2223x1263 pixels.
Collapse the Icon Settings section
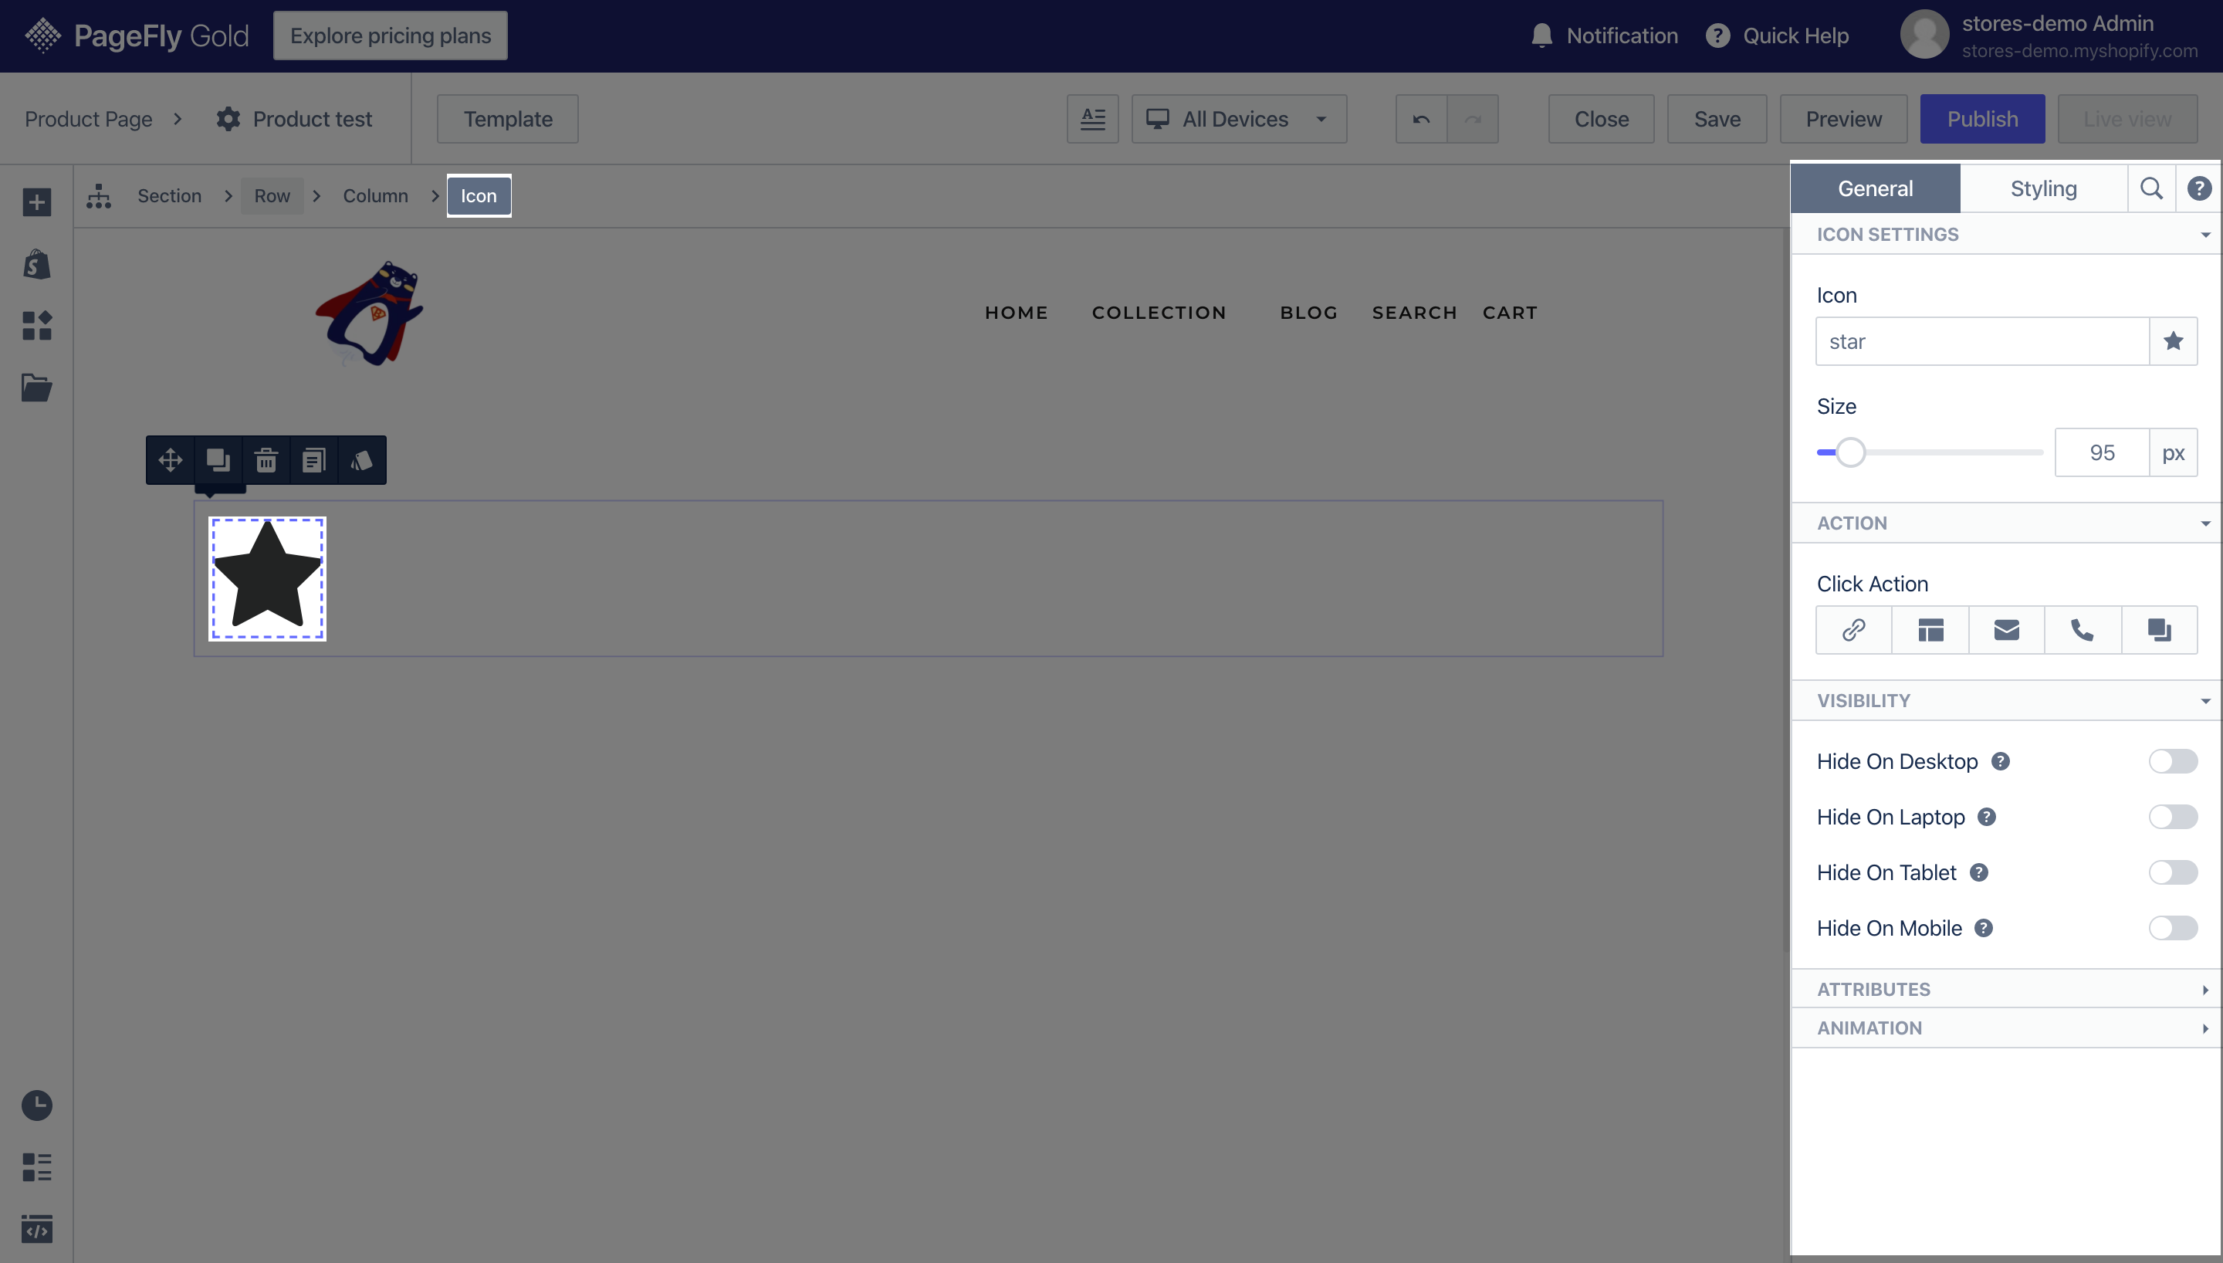pos(2005,234)
